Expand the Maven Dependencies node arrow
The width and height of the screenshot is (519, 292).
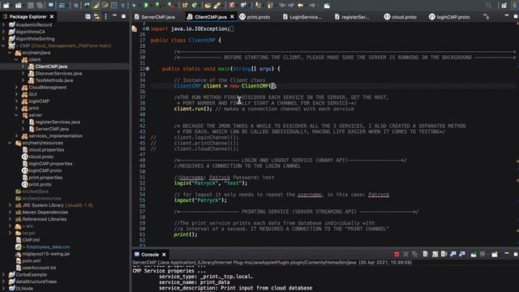(10, 213)
